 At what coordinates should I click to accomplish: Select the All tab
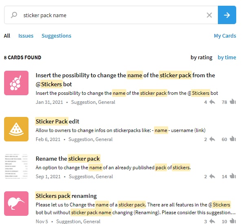7,36
